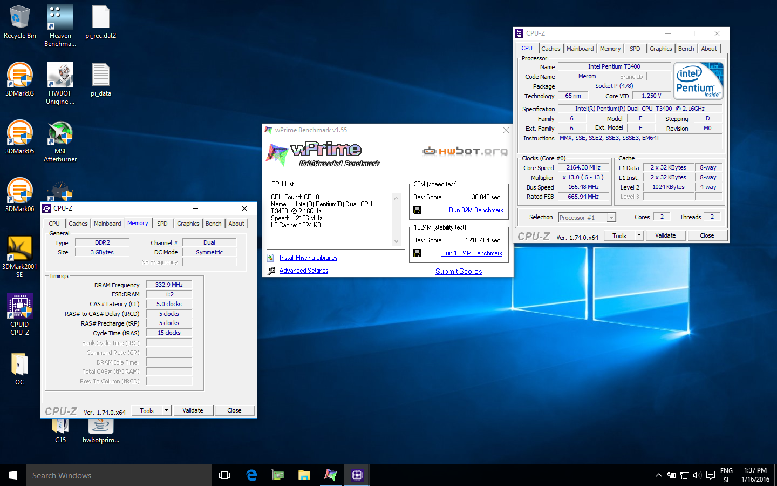This screenshot has width=777, height=486.
Task: Switch to wPrime taskbar button
Action: coord(330,475)
